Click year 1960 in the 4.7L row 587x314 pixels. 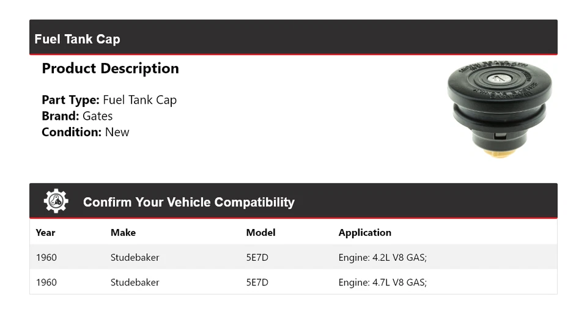[x=46, y=282]
